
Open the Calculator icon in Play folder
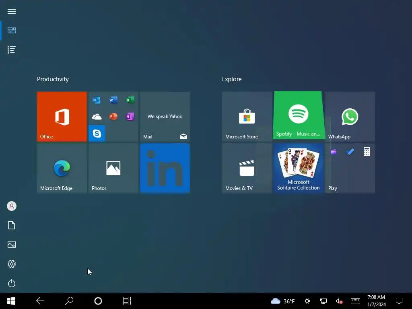367,152
